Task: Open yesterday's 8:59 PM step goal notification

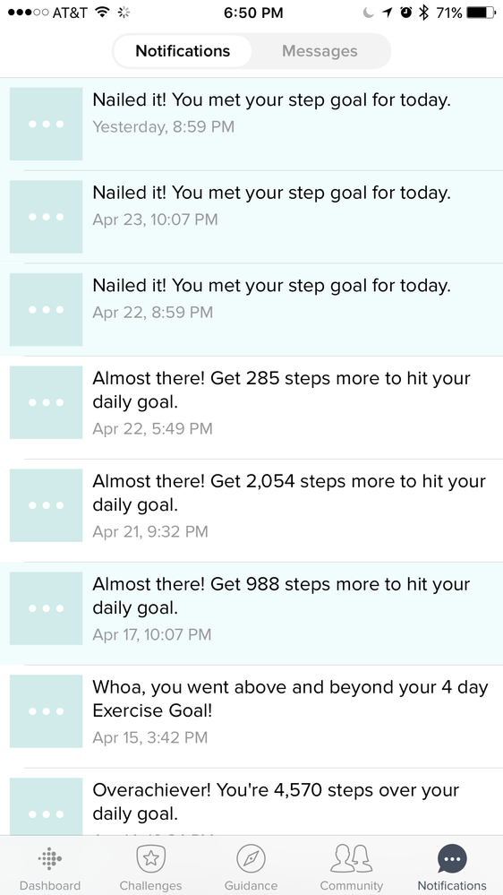Action: point(251,124)
